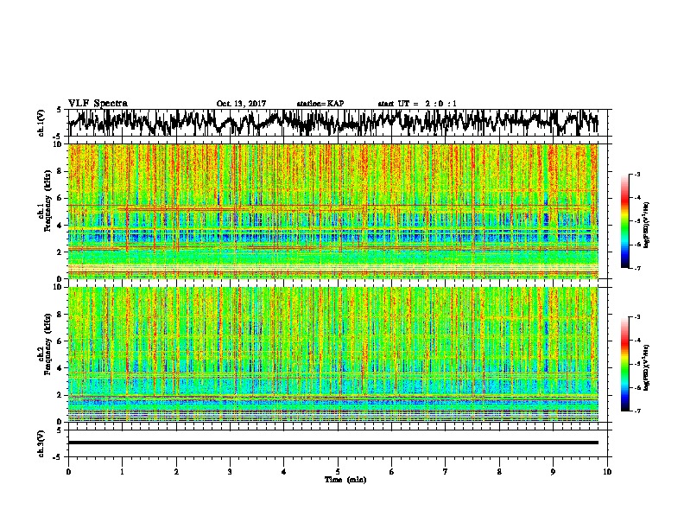Click the "-7" label on ch.2 color scale

[x=637, y=411]
